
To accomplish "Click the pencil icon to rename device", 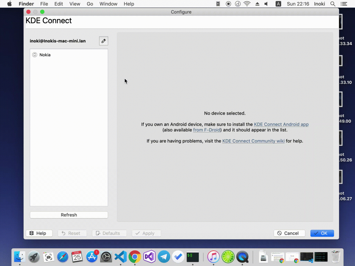I will pos(104,41).
